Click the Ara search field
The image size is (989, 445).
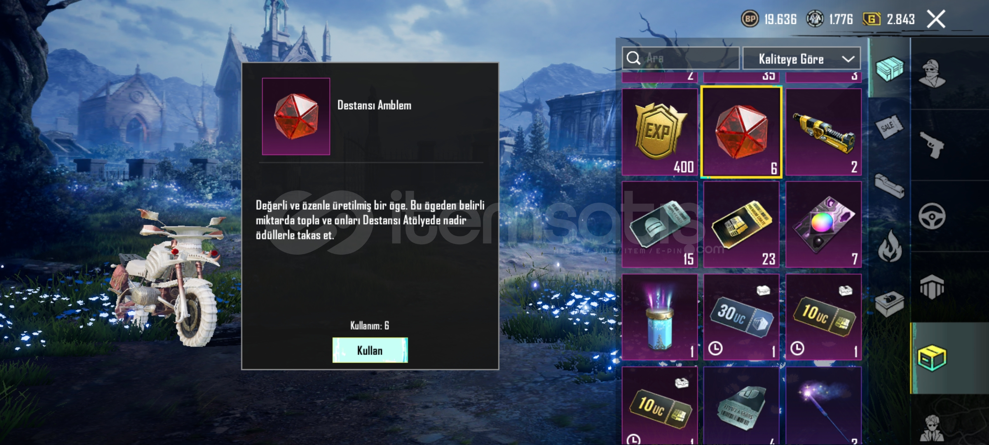[x=681, y=58]
